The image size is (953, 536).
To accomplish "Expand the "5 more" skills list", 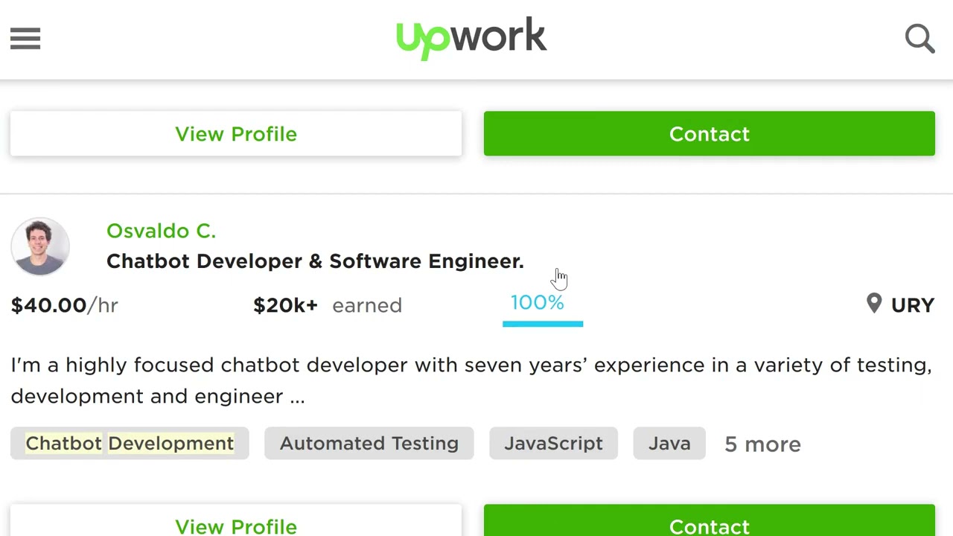I will click(762, 444).
